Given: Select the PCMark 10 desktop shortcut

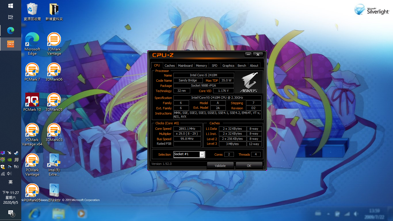Looking at the screenshot, I should coord(32,102).
